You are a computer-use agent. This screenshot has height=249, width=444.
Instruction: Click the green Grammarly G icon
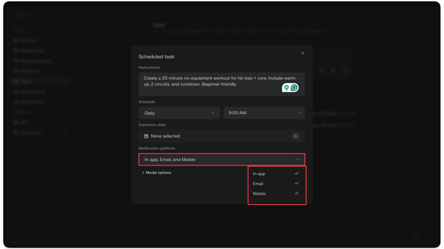click(x=294, y=88)
